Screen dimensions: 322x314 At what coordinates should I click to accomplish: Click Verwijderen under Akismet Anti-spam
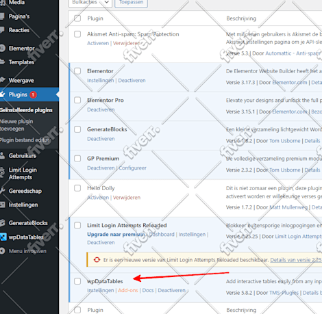[127, 43]
